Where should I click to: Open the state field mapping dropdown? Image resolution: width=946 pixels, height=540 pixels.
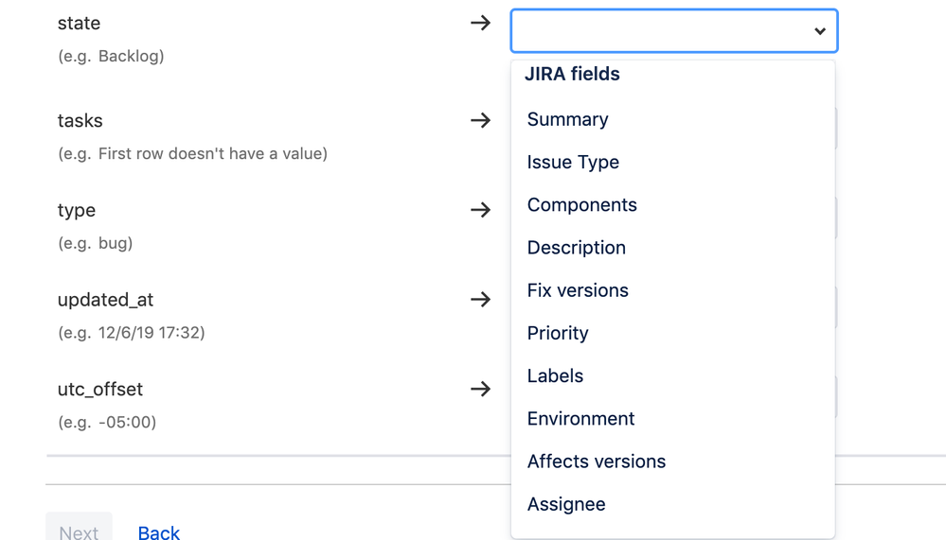tap(674, 31)
